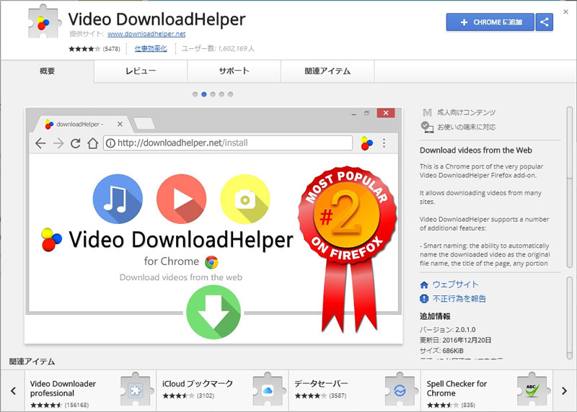Open the データセーバー related item
The image size is (577, 412).
click(354, 390)
